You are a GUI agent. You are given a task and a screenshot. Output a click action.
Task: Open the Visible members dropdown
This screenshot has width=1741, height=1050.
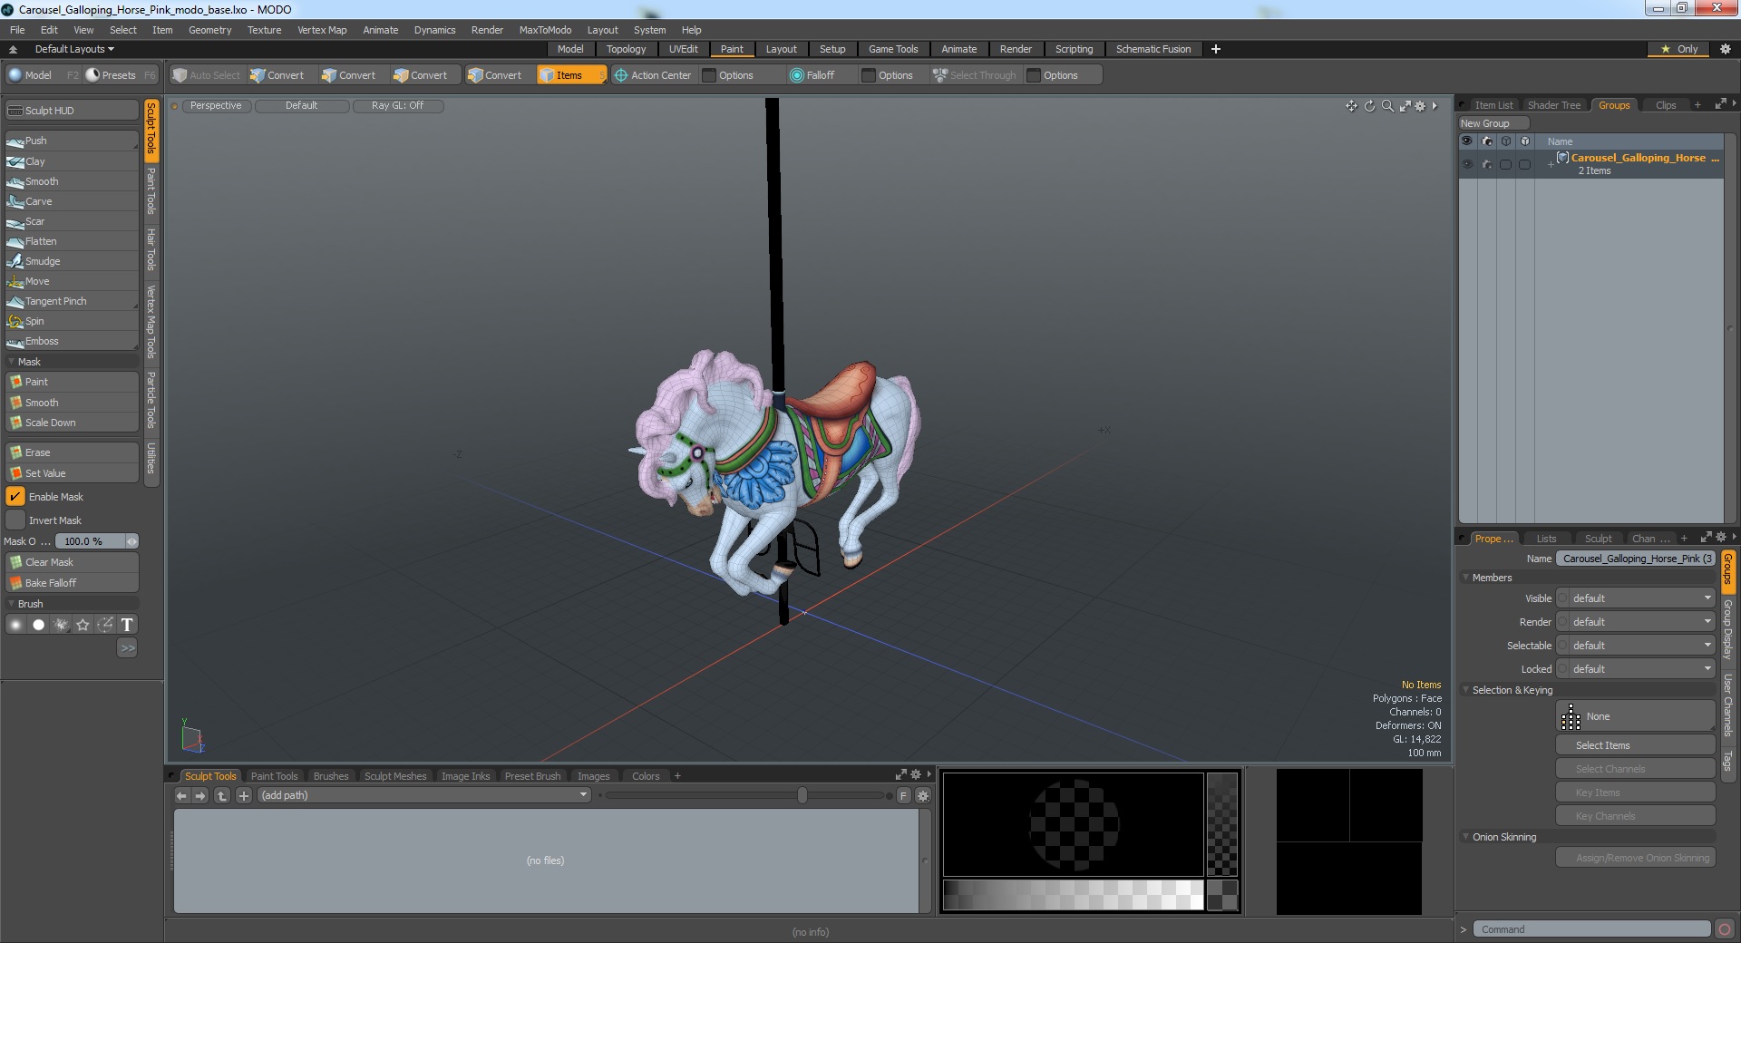[1638, 598]
